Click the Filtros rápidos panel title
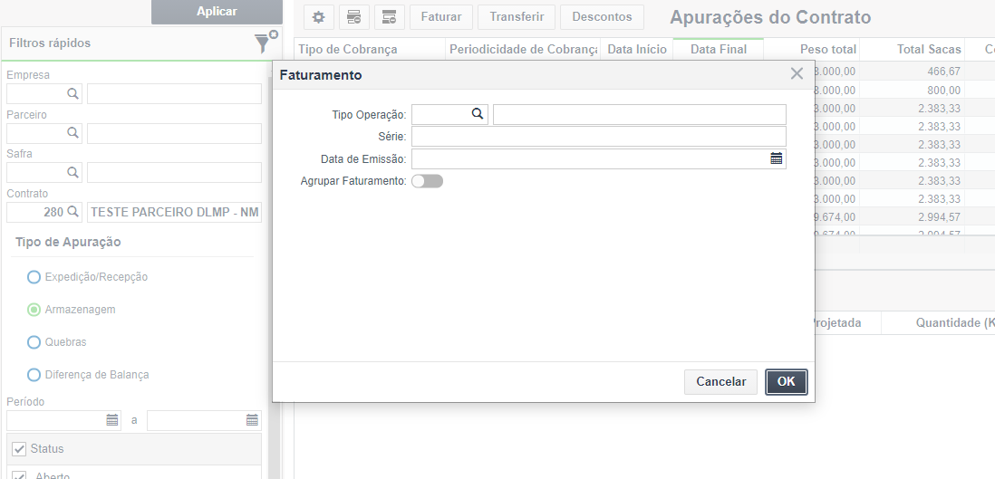 [50, 43]
